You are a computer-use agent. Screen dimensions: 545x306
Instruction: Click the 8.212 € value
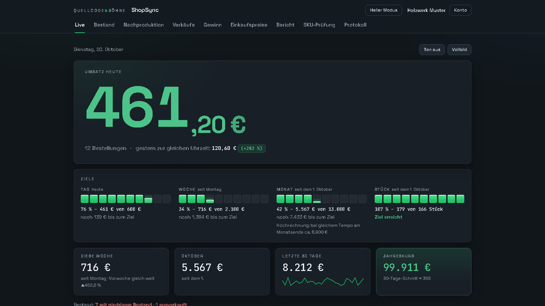point(303,268)
